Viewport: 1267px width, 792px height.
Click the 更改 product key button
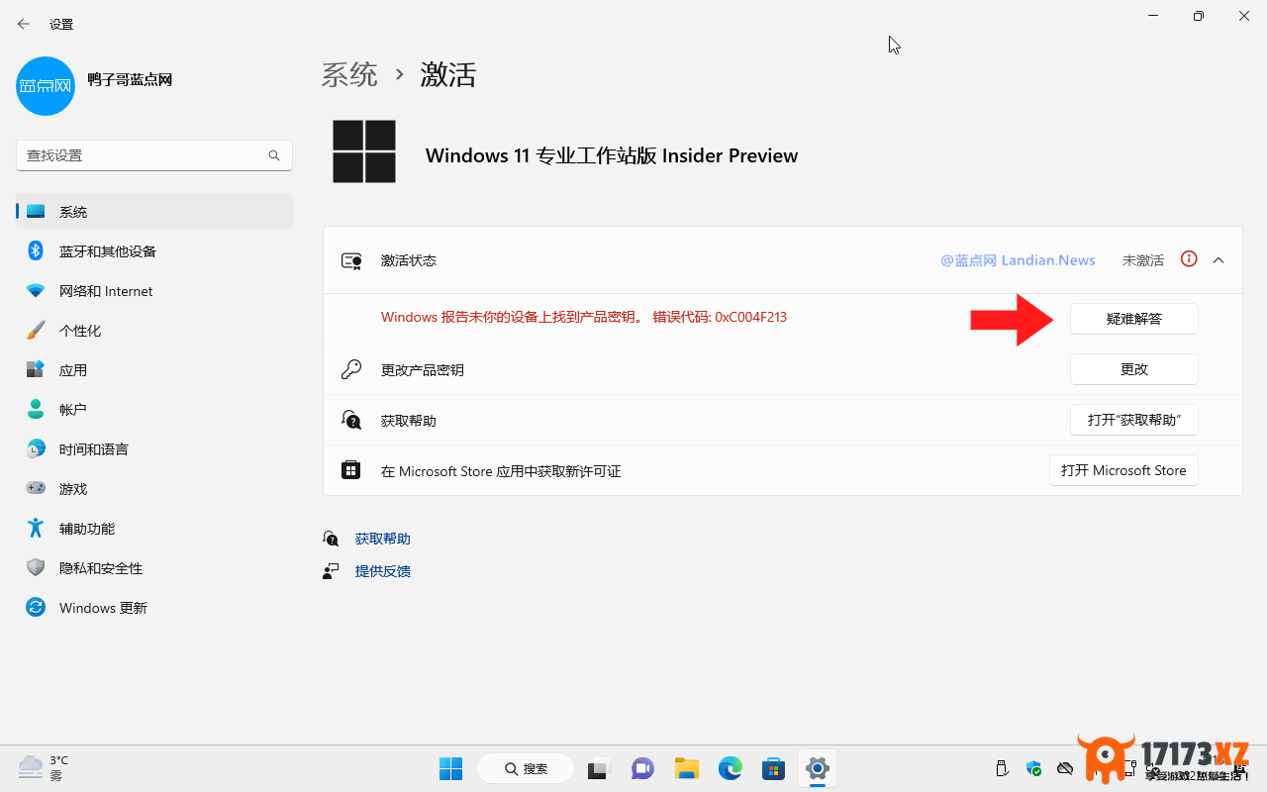click(1134, 369)
